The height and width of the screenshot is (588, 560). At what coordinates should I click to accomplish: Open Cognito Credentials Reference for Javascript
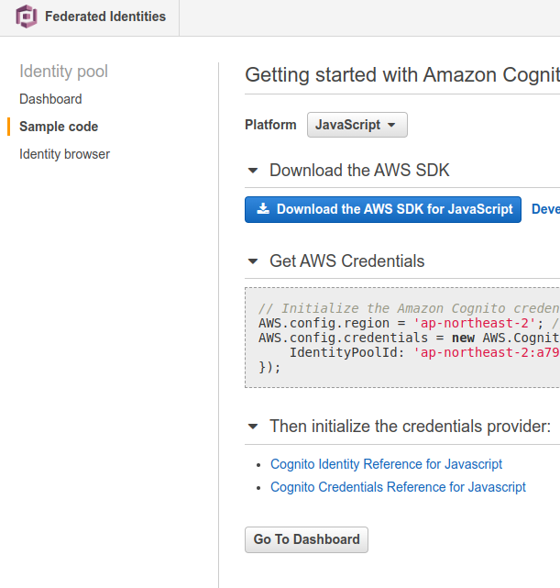pyautogui.click(x=398, y=487)
